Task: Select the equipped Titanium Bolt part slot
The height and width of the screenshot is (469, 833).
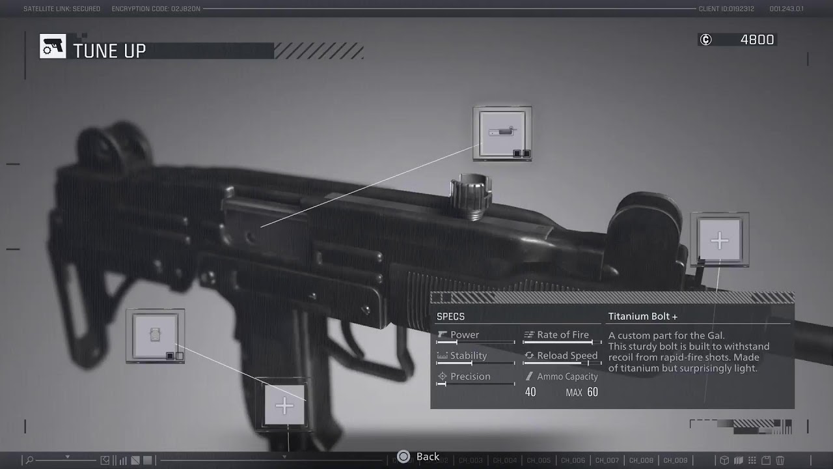Action: pyautogui.click(x=502, y=134)
